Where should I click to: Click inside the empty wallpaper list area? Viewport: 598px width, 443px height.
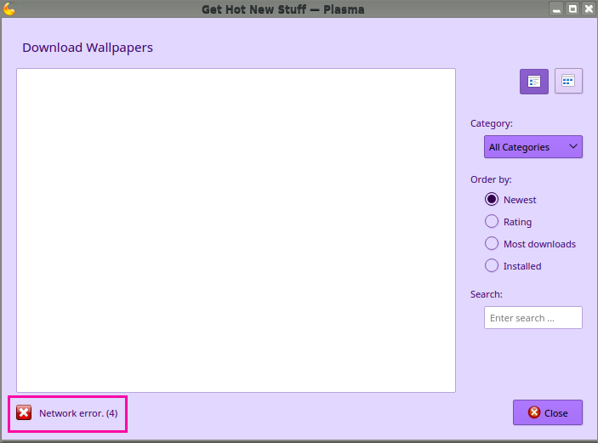236,230
